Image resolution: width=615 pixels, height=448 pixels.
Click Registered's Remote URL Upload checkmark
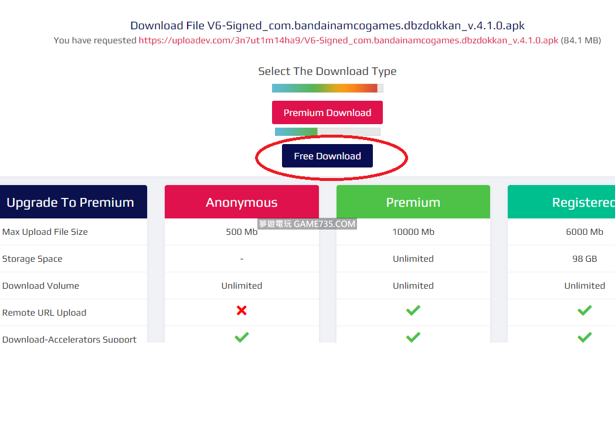click(x=585, y=310)
